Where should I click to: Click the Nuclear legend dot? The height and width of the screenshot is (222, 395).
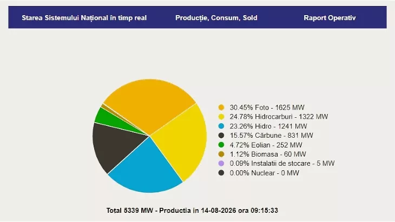221,173
